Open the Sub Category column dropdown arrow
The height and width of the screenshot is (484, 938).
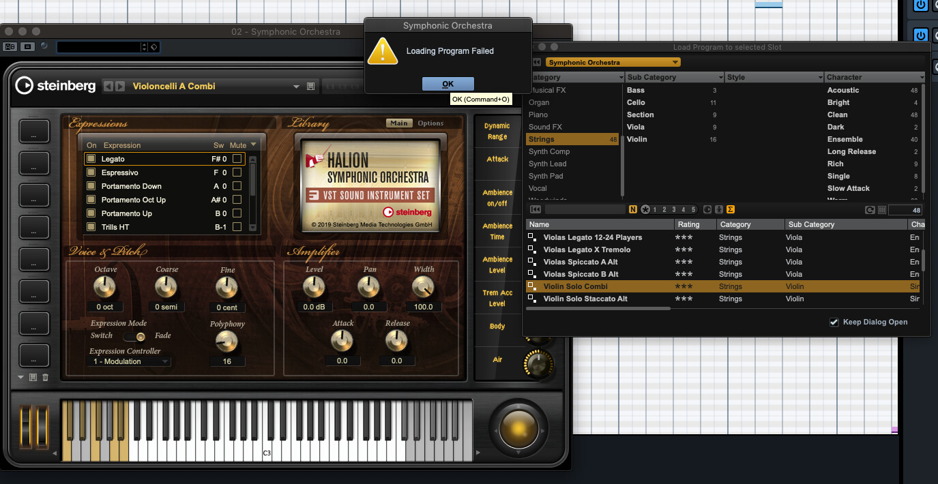[720, 78]
